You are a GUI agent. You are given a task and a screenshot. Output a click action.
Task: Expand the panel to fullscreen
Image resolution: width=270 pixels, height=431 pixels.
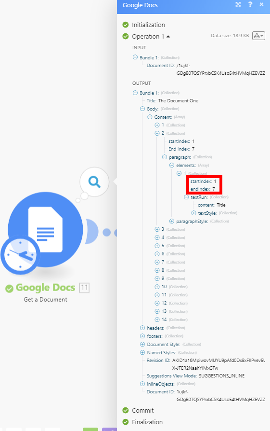238,4
